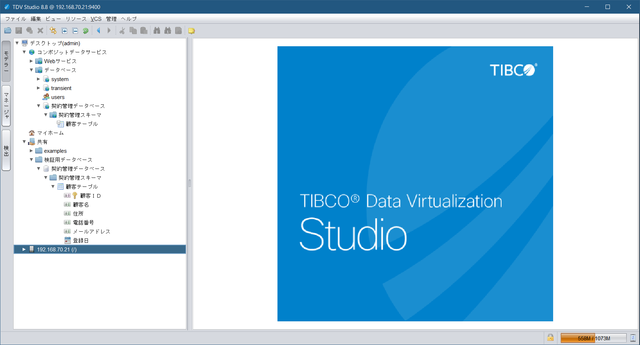Screen dimensions: 640x345
Task: Click the green Refresh toolbar icon
Action: click(85, 31)
